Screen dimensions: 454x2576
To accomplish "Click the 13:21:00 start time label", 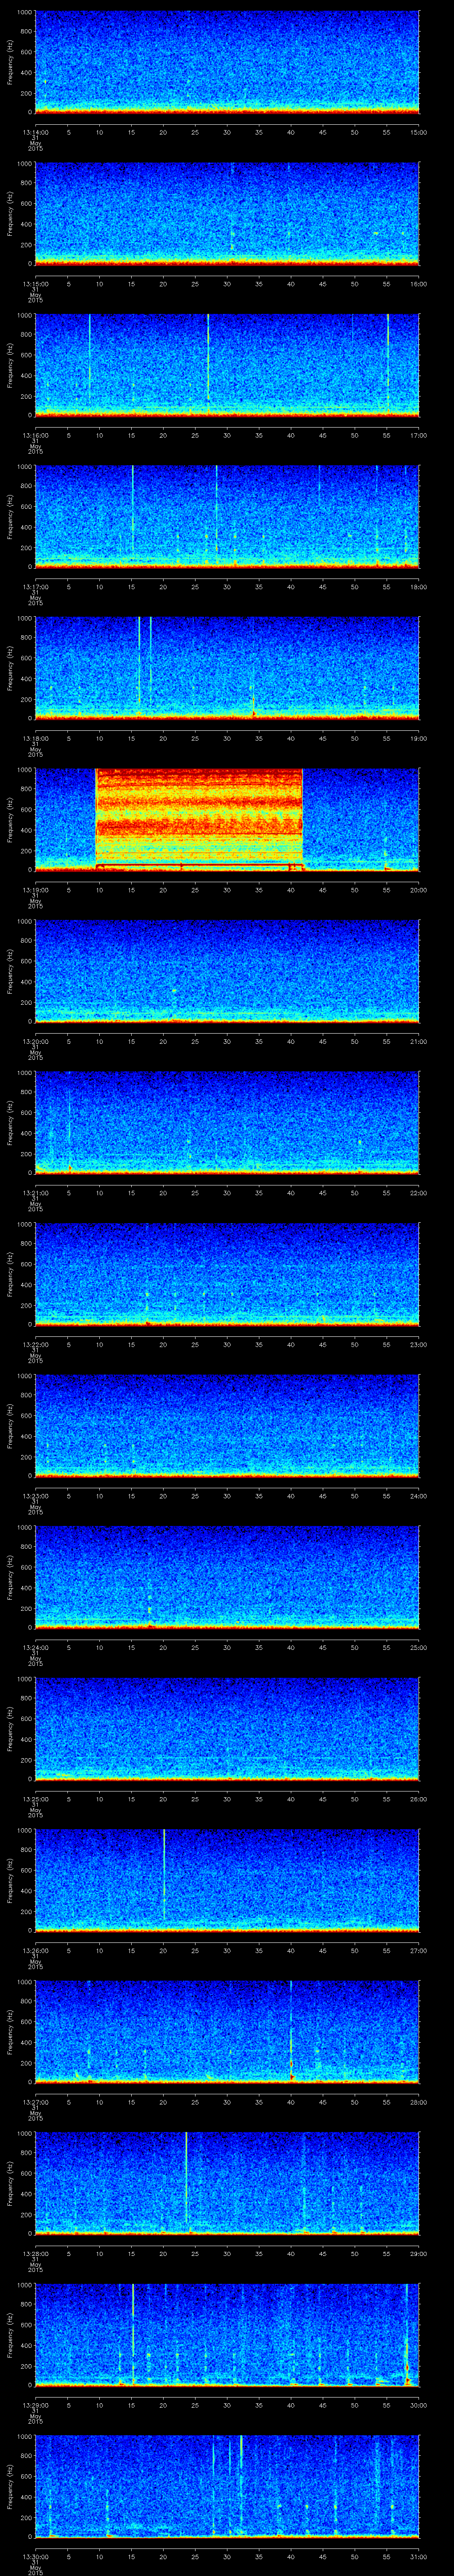I will [x=35, y=1193].
